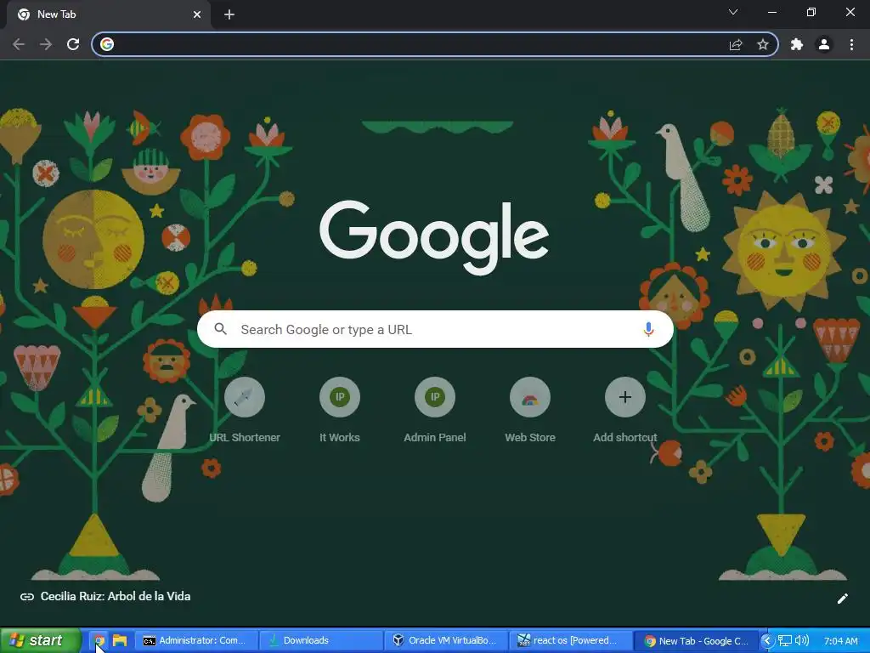This screenshot has width=870, height=653.
Task: Click the Google icon in address bar
Action: (107, 44)
